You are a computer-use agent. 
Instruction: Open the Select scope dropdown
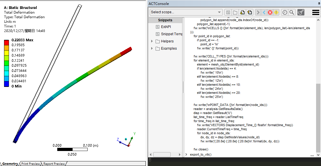pos(186,12)
